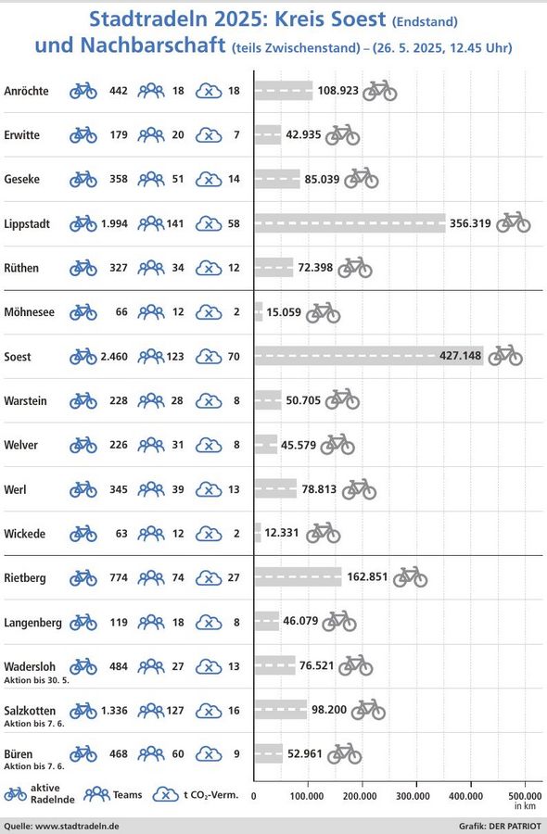
Task: Click the blue bicycle icon next to Anröchte
Action: click(83, 91)
